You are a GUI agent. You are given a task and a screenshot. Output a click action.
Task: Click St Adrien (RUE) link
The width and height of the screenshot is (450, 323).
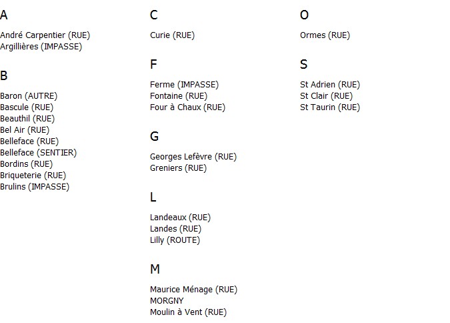pyautogui.click(x=330, y=85)
